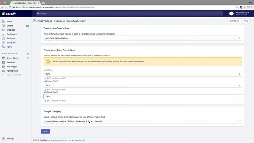Click the Facebook channel icon
The width and height of the screenshot is (254, 143).
(x=4, y=62)
